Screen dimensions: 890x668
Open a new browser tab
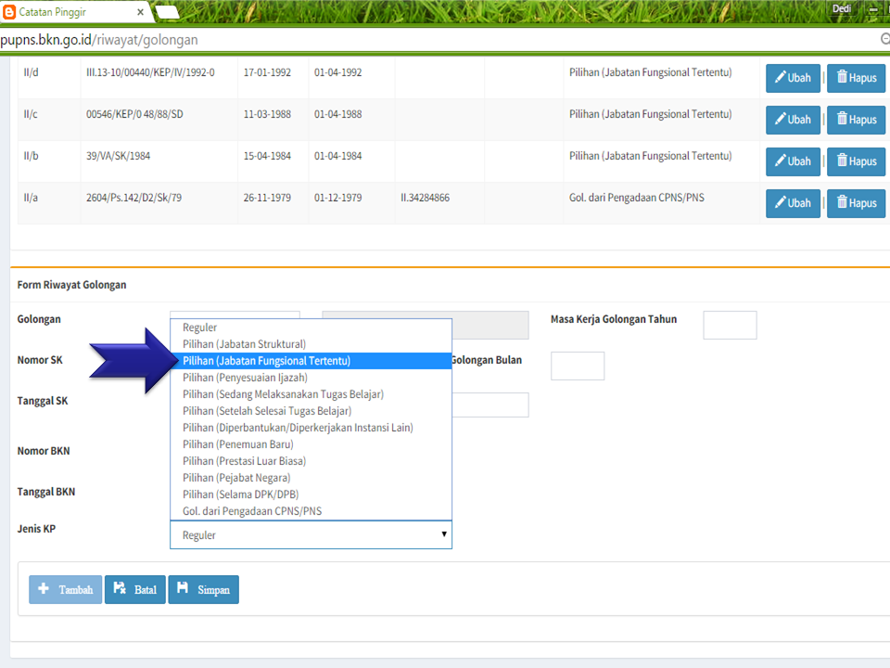(x=167, y=12)
